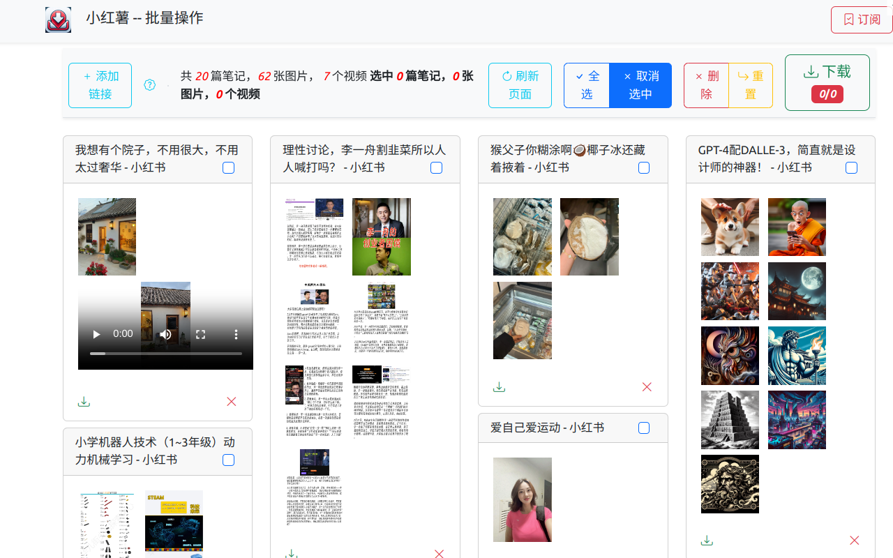Mute the courtyard video's audio

tap(165, 334)
